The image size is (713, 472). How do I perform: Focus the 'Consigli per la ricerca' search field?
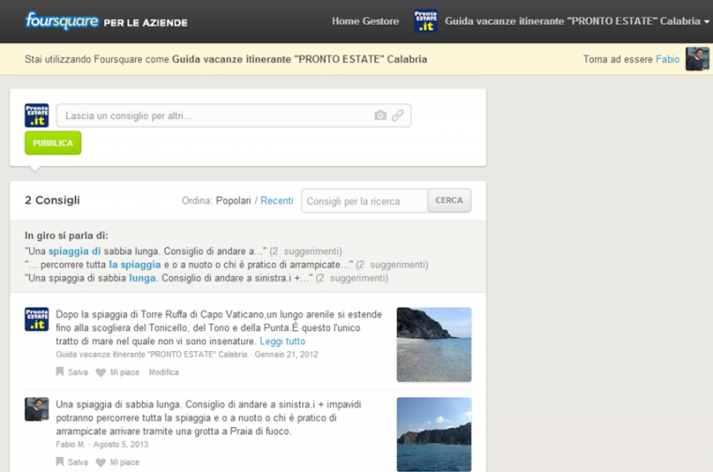tap(364, 201)
